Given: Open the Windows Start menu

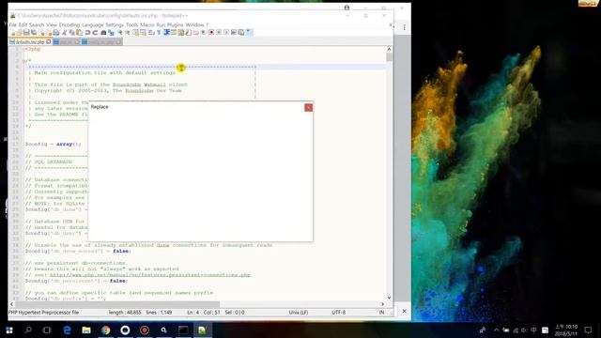Looking at the screenshot, I should coord(9,330).
